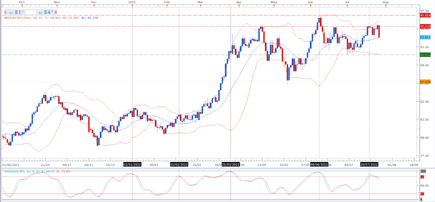This screenshot has height=202, width=435.
Task: Select the Bollinger Bands BB(AUD/JPY.Close, 20, 2) label
Action: (23, 18)
